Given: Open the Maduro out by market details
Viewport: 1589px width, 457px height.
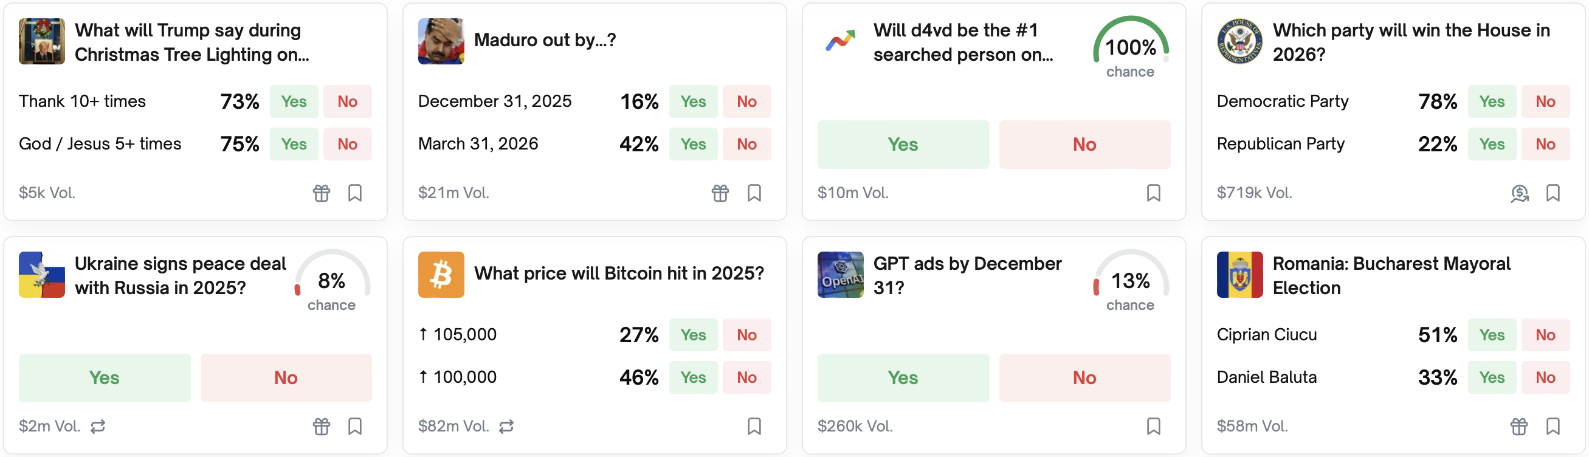Looking at the screenshot, I should 545,40.
